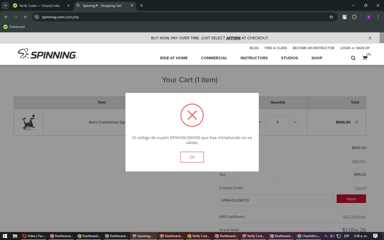The height and width of the screenshot is (240, 384).
Task: Click the address bar URL spinning.com/cart.php
Action: (x=60, y=17)
